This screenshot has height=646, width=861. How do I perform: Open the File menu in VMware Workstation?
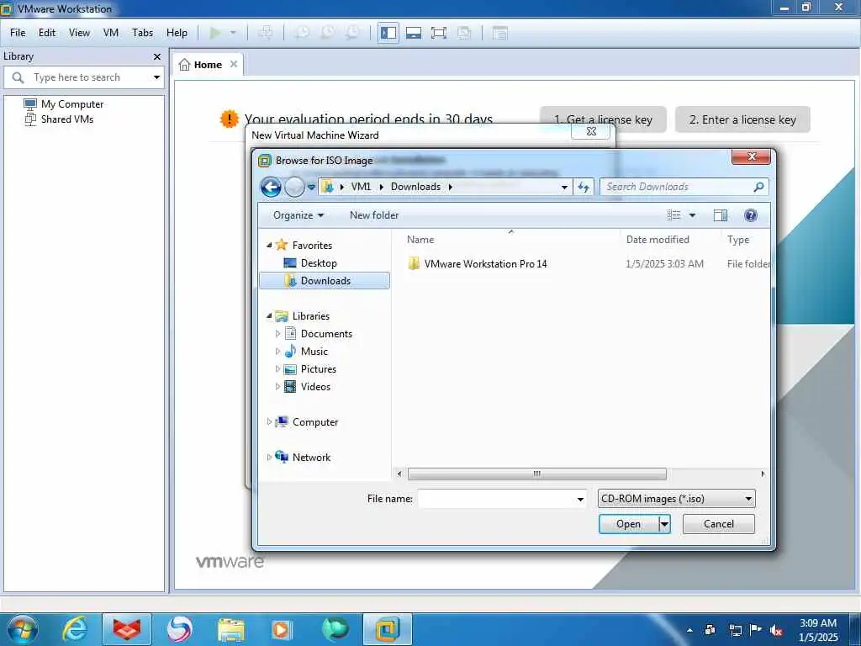[18, 33]
